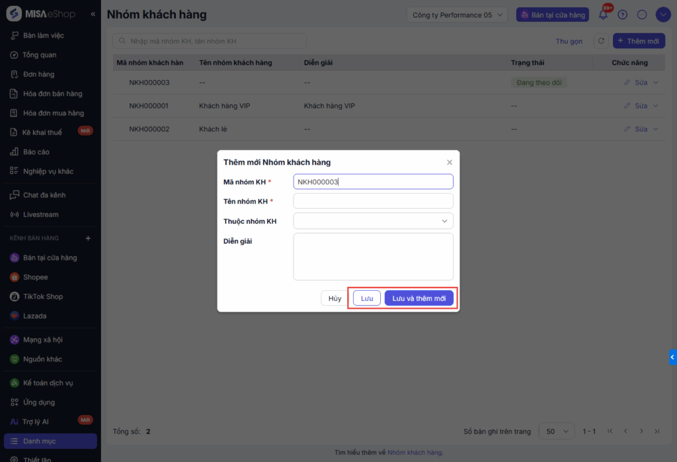Click the Lưu button
The width and height of the screenshot is (677, 462).
coord(367,299)
